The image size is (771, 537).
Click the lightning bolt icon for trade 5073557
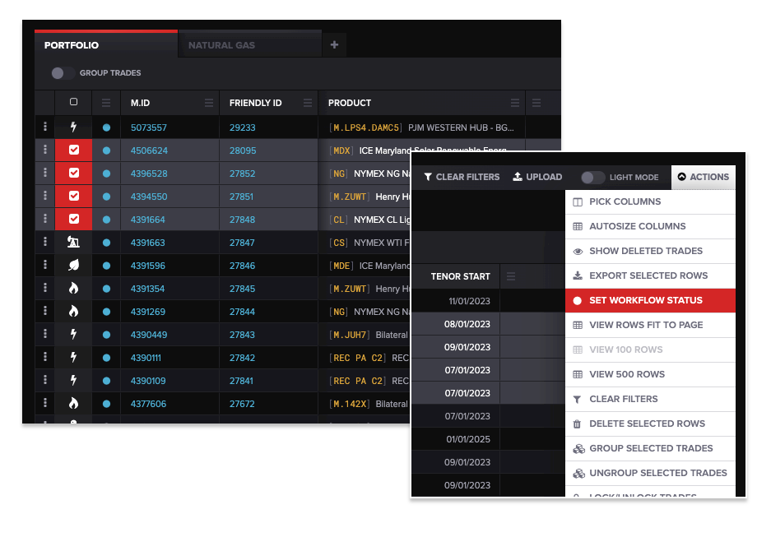click(x=74, y=127)
